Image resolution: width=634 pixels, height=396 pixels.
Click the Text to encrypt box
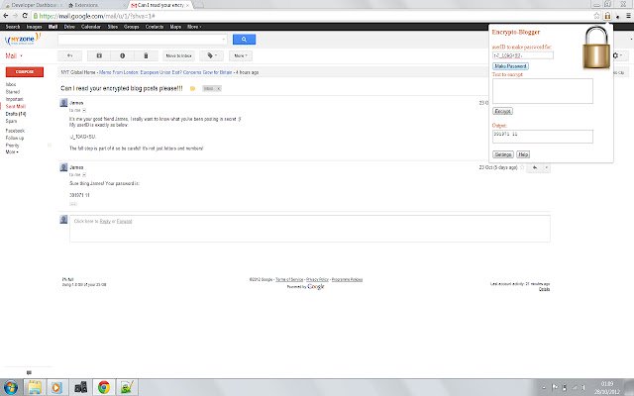pos(543,91)
